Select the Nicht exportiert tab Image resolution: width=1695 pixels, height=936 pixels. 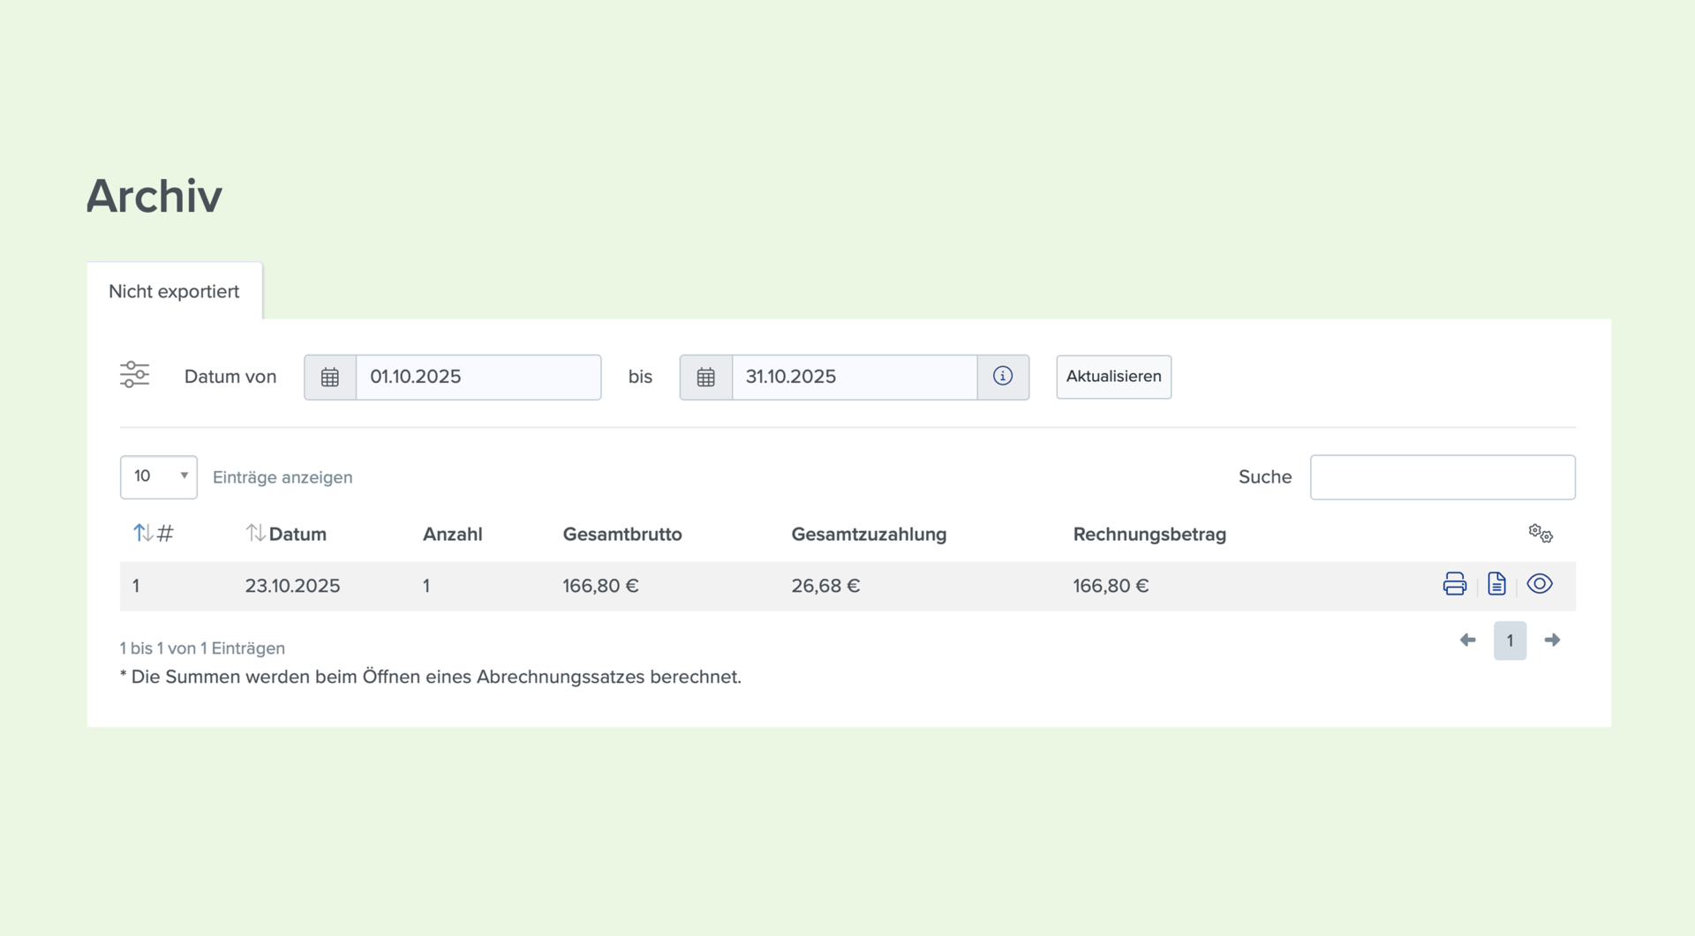click(174, 291)
